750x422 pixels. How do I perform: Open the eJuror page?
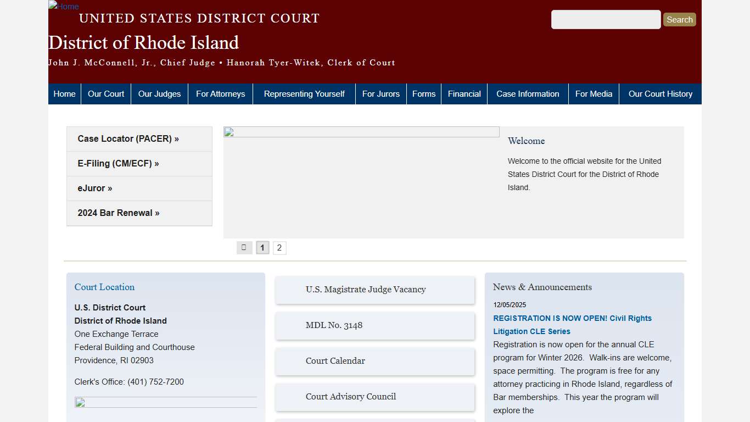[x=94, y=188]
